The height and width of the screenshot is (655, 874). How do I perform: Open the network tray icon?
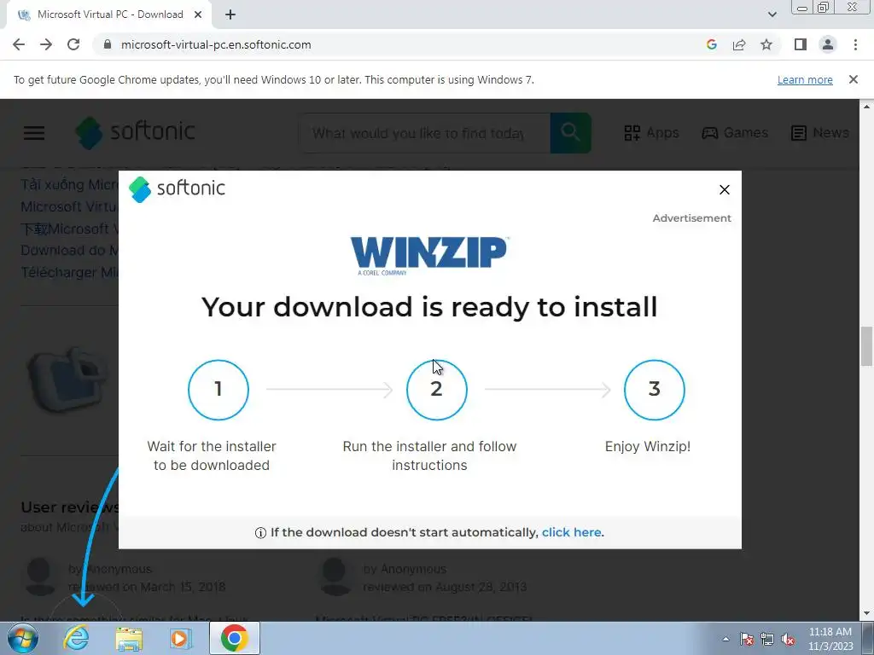767,639
